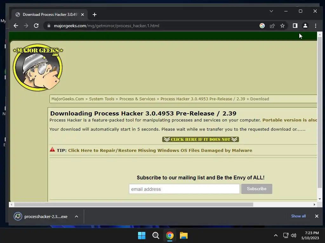Click the Download breadcrumb text
Screen dimensions: 325x243
[x=260, y=99]
